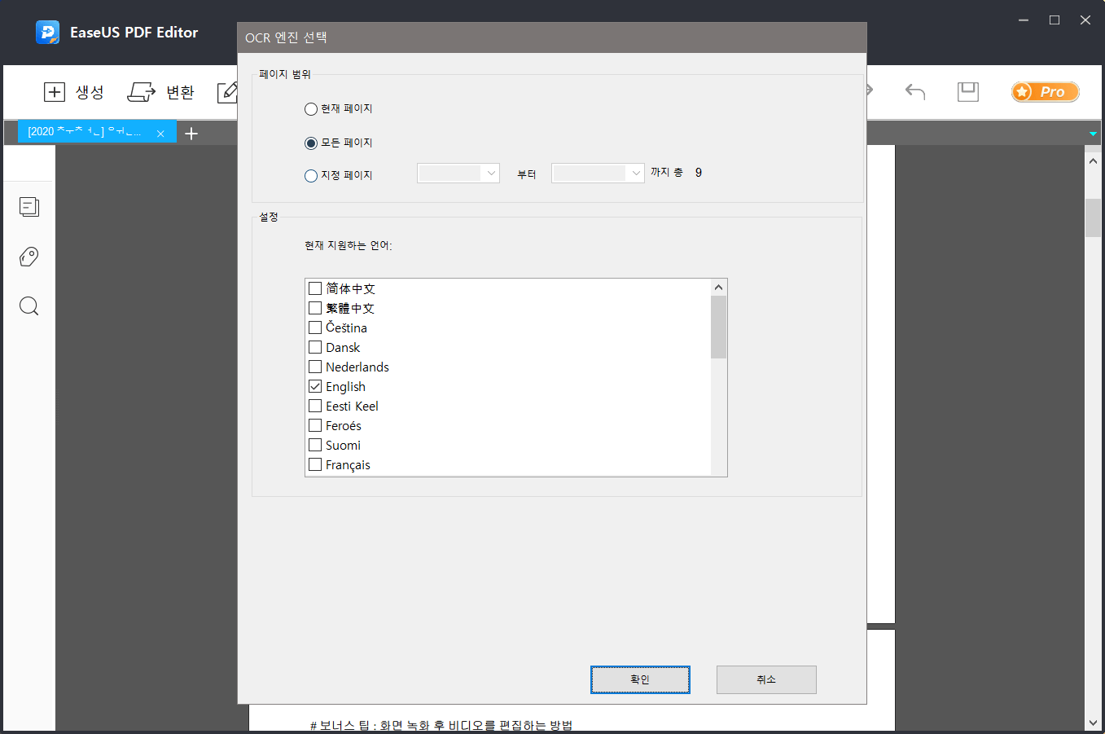Open the bookmarks sidebar icon

coord(29,257)
